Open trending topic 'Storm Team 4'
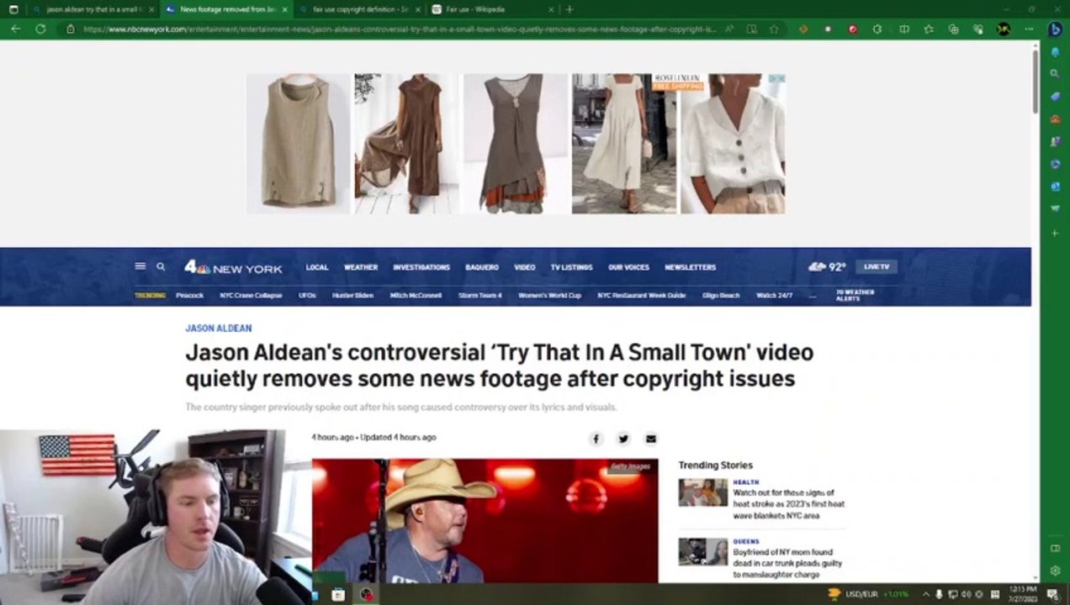 480,296
